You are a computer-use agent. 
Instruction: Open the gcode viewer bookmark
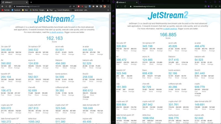pyautogui.click(x=80, y=10)
